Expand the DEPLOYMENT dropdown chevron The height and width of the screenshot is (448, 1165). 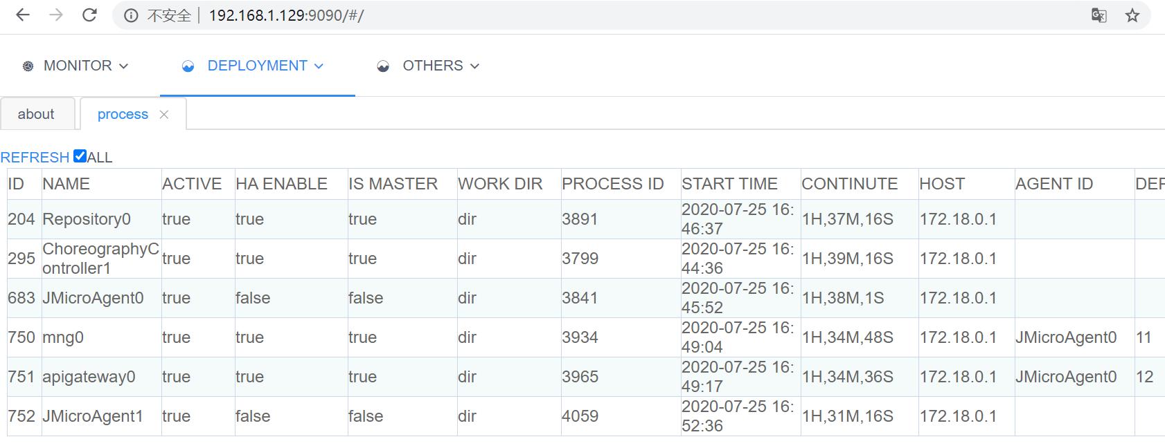319,66
